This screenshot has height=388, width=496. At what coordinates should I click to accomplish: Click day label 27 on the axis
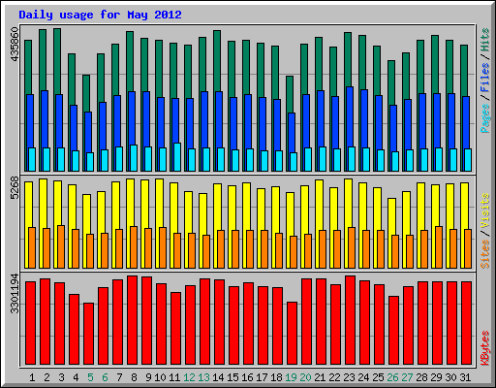(x=407, y=377)
